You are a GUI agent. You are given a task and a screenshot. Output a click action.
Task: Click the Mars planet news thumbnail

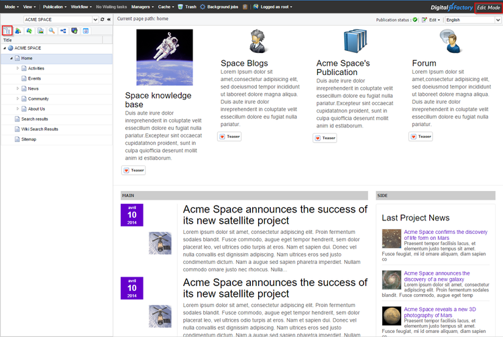click(392, 316)
